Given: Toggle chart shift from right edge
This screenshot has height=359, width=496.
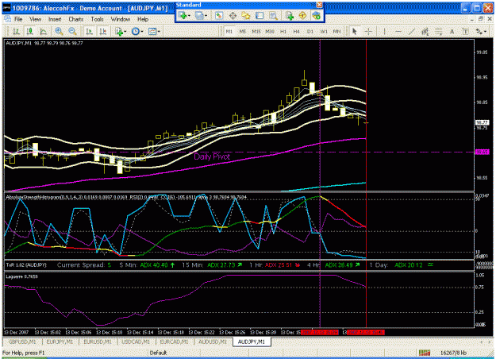Looking at the screenshot, I should coord(103,31).
